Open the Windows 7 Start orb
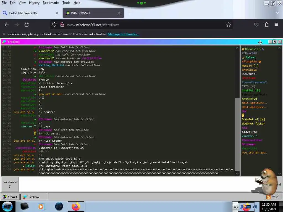 coord(7,207)
